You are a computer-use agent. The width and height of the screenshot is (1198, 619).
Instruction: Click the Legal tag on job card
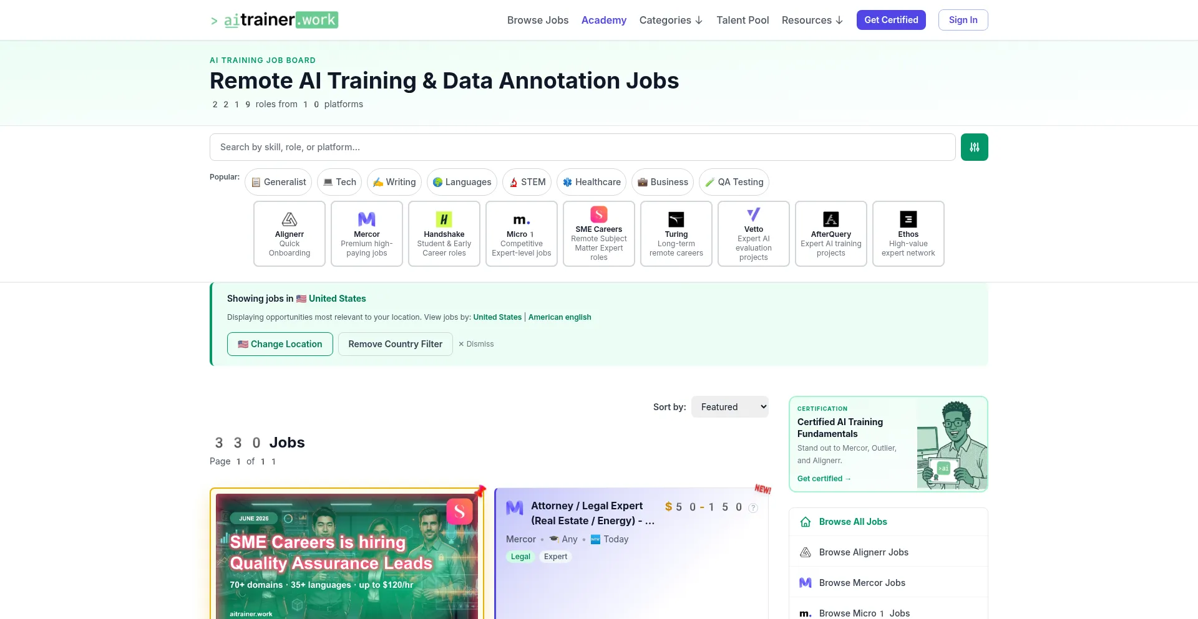click(520, 557)
